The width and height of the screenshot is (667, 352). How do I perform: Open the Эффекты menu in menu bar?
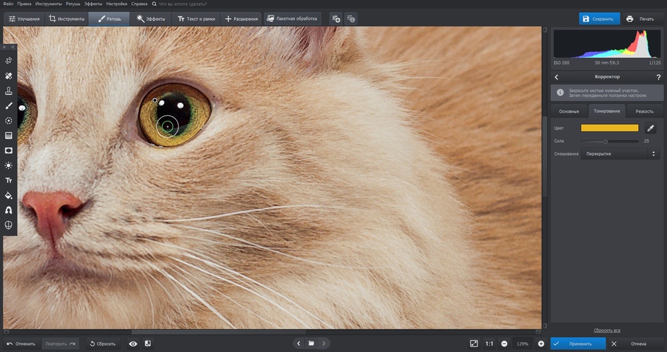(x=93, y=4)
